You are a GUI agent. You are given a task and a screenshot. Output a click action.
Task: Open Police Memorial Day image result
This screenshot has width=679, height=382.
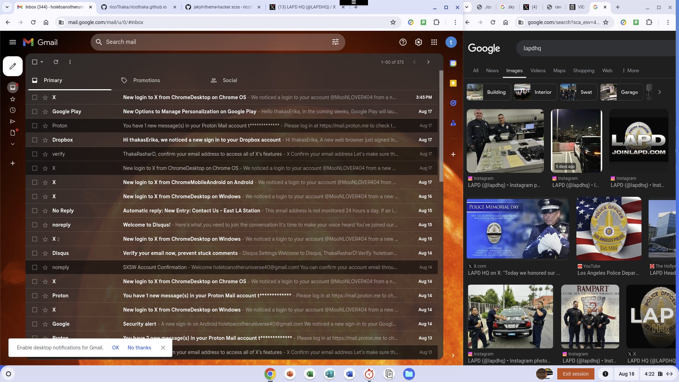518,229
